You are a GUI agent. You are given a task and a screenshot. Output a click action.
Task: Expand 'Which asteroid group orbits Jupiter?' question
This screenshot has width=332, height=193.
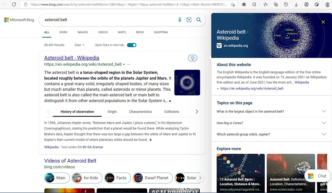(x=271, y=134)
